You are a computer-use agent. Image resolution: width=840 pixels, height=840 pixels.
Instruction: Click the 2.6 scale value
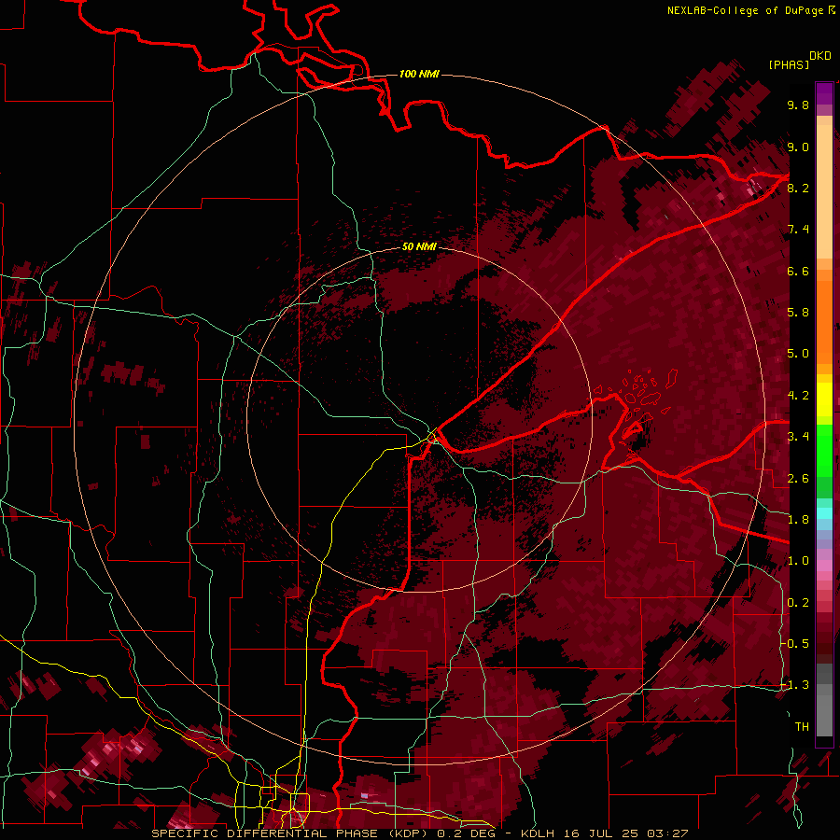click(798, 479)
